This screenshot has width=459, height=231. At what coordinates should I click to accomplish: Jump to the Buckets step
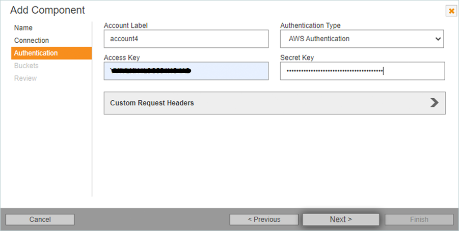click(x=26, y=66)
